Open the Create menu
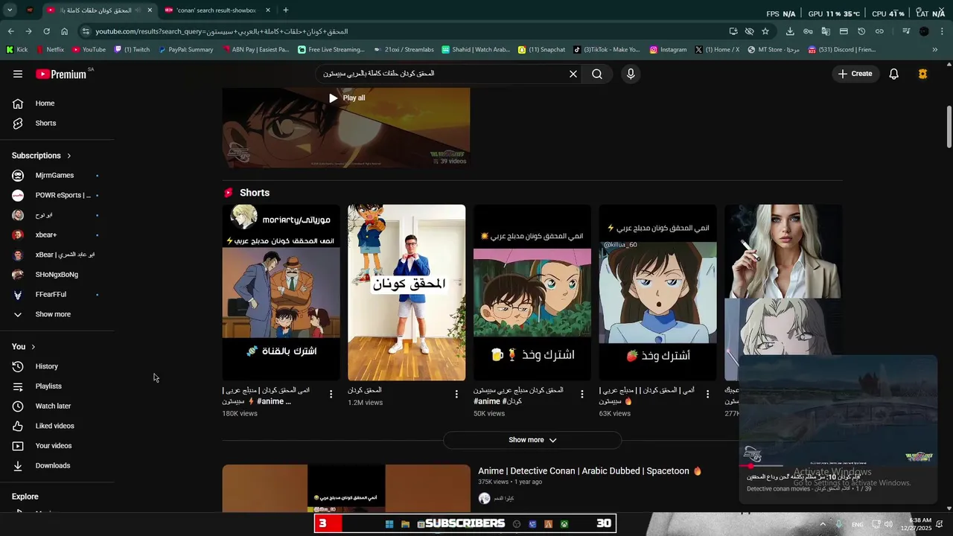 pyautogui.click(x=855, y=74)
